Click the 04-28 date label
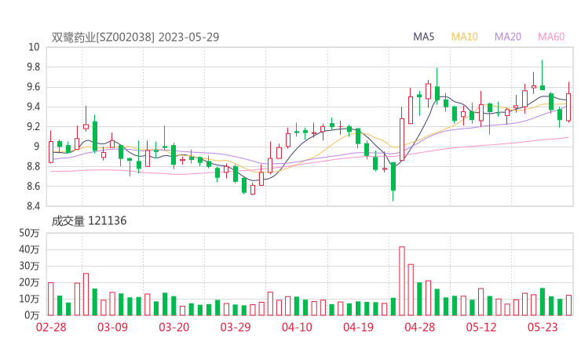The image size is (581, 345). click(420, 327)
